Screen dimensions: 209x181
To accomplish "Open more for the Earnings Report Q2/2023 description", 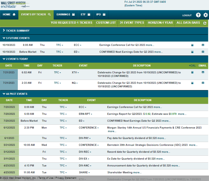I will click(x=182, y=114).
